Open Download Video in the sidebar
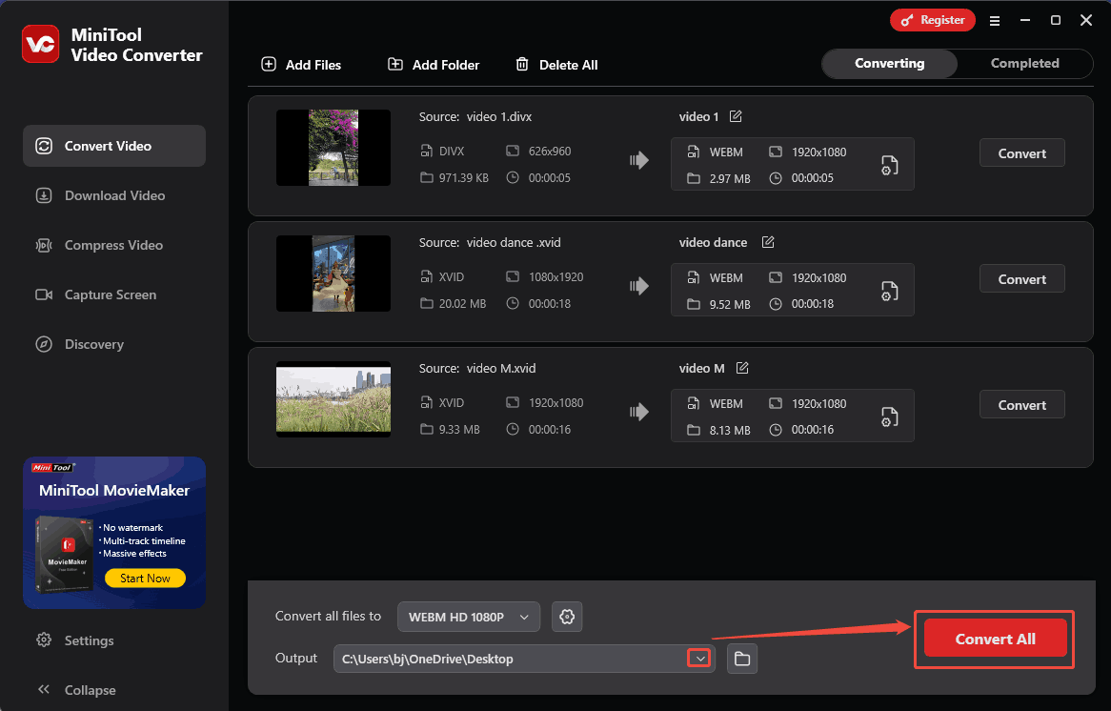Image resolution: width=1111 pixels, height=711 pixels. pos(114,195)
